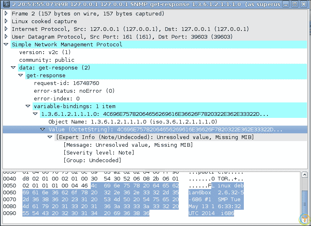Viewport: 311px width, 226px height.
Task: Select the Object Name row
Action: 132,122
